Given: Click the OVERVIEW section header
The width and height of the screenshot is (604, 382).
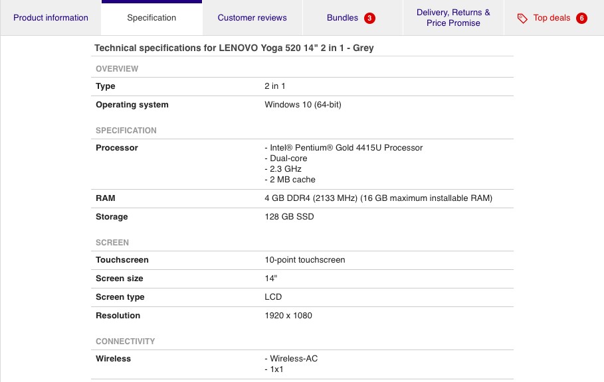Looking at the screenshot, I should [117, 69].
